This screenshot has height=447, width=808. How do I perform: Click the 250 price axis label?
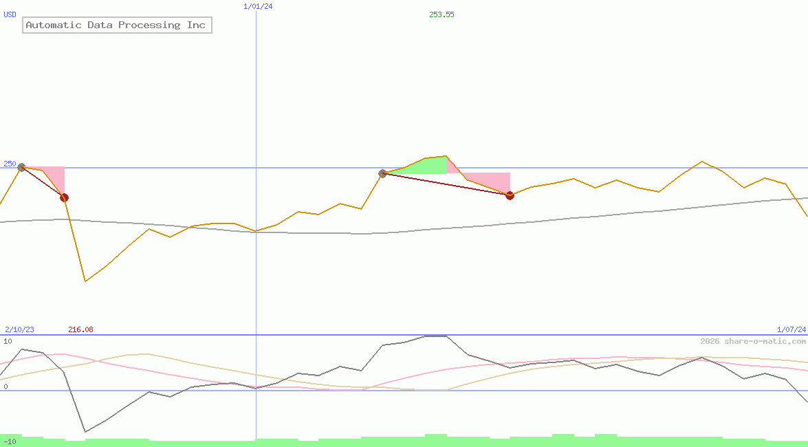click(10, 164)
